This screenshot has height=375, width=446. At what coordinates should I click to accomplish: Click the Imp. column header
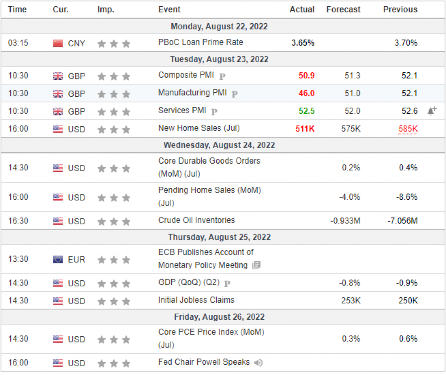pos(106,9)
